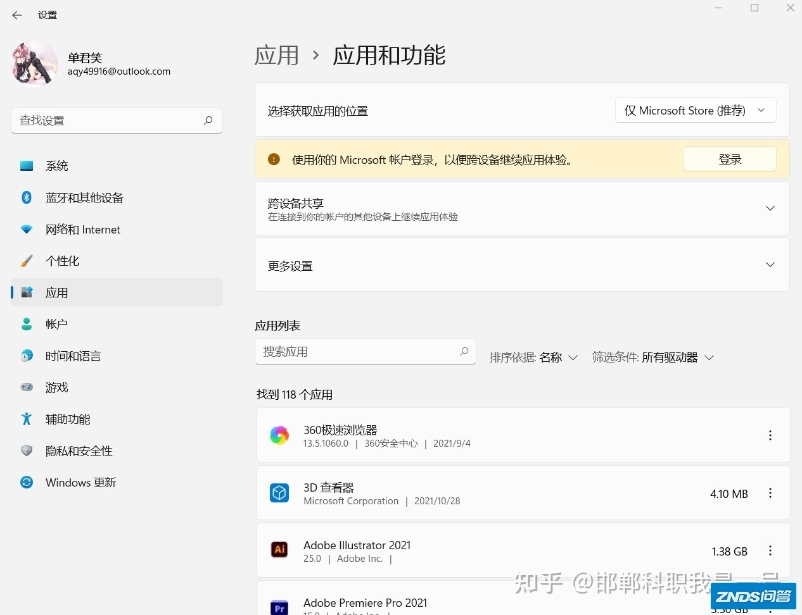The height and width of the screenshot is (615, 802).
Task: Select the 360极速浏览器 app name
Action: coord(340,430)
